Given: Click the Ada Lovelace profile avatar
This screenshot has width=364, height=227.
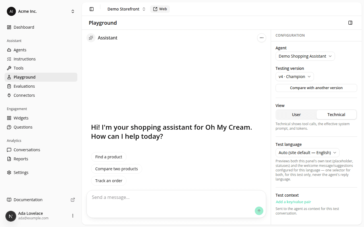Looking at the screenshot, I should (x=11, y=216).
